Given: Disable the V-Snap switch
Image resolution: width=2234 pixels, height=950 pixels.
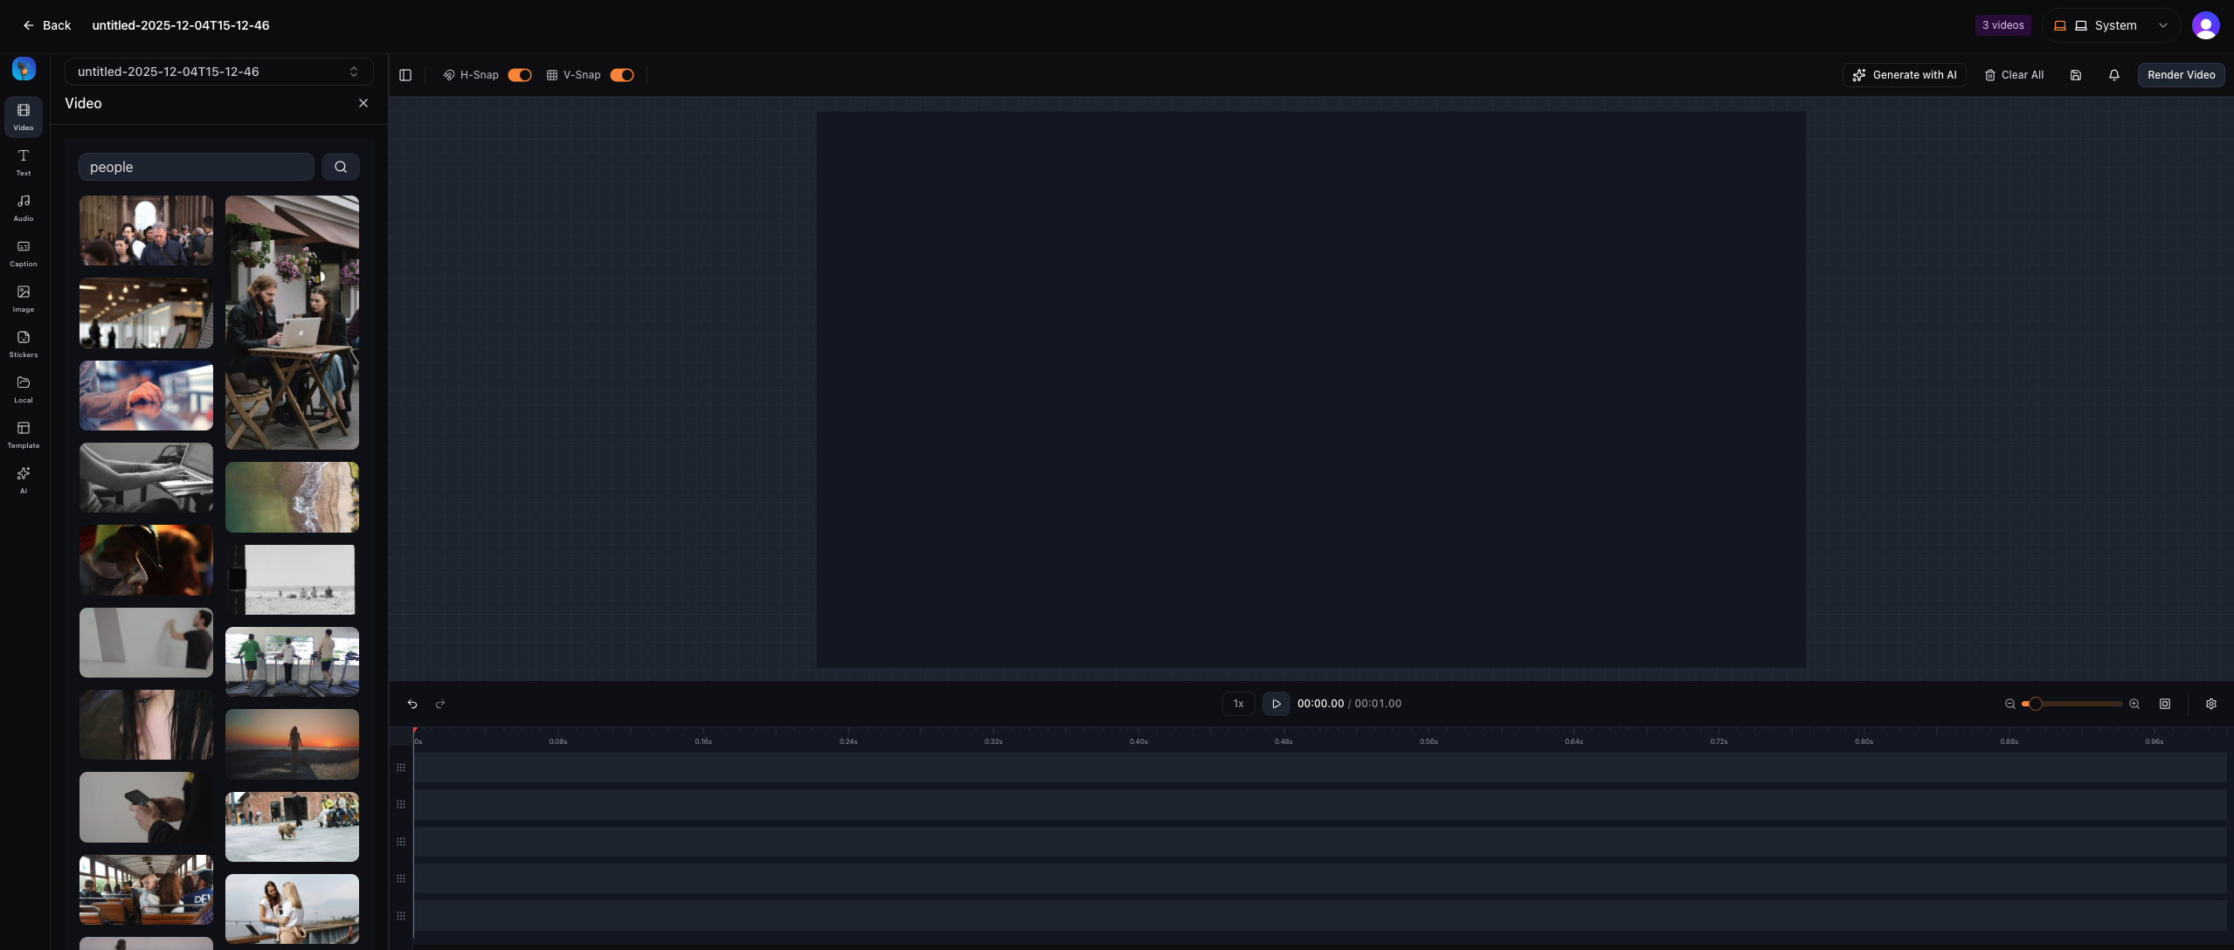Looking at the screenshot, I should pyautogui.click(x=622, y=75).
